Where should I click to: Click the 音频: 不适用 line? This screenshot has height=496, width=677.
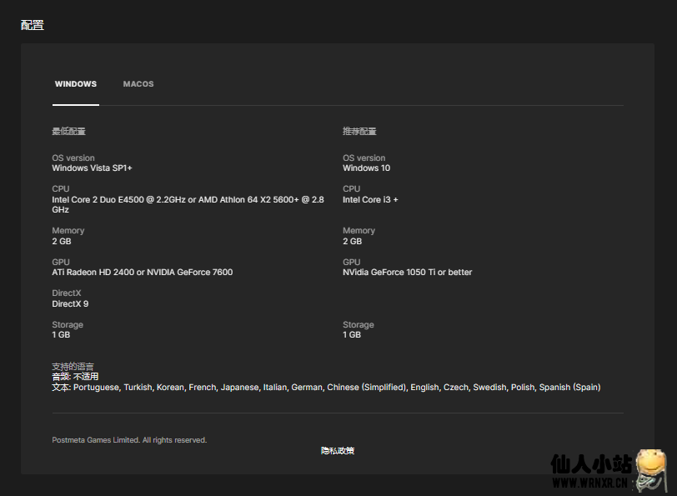(75, 377)
